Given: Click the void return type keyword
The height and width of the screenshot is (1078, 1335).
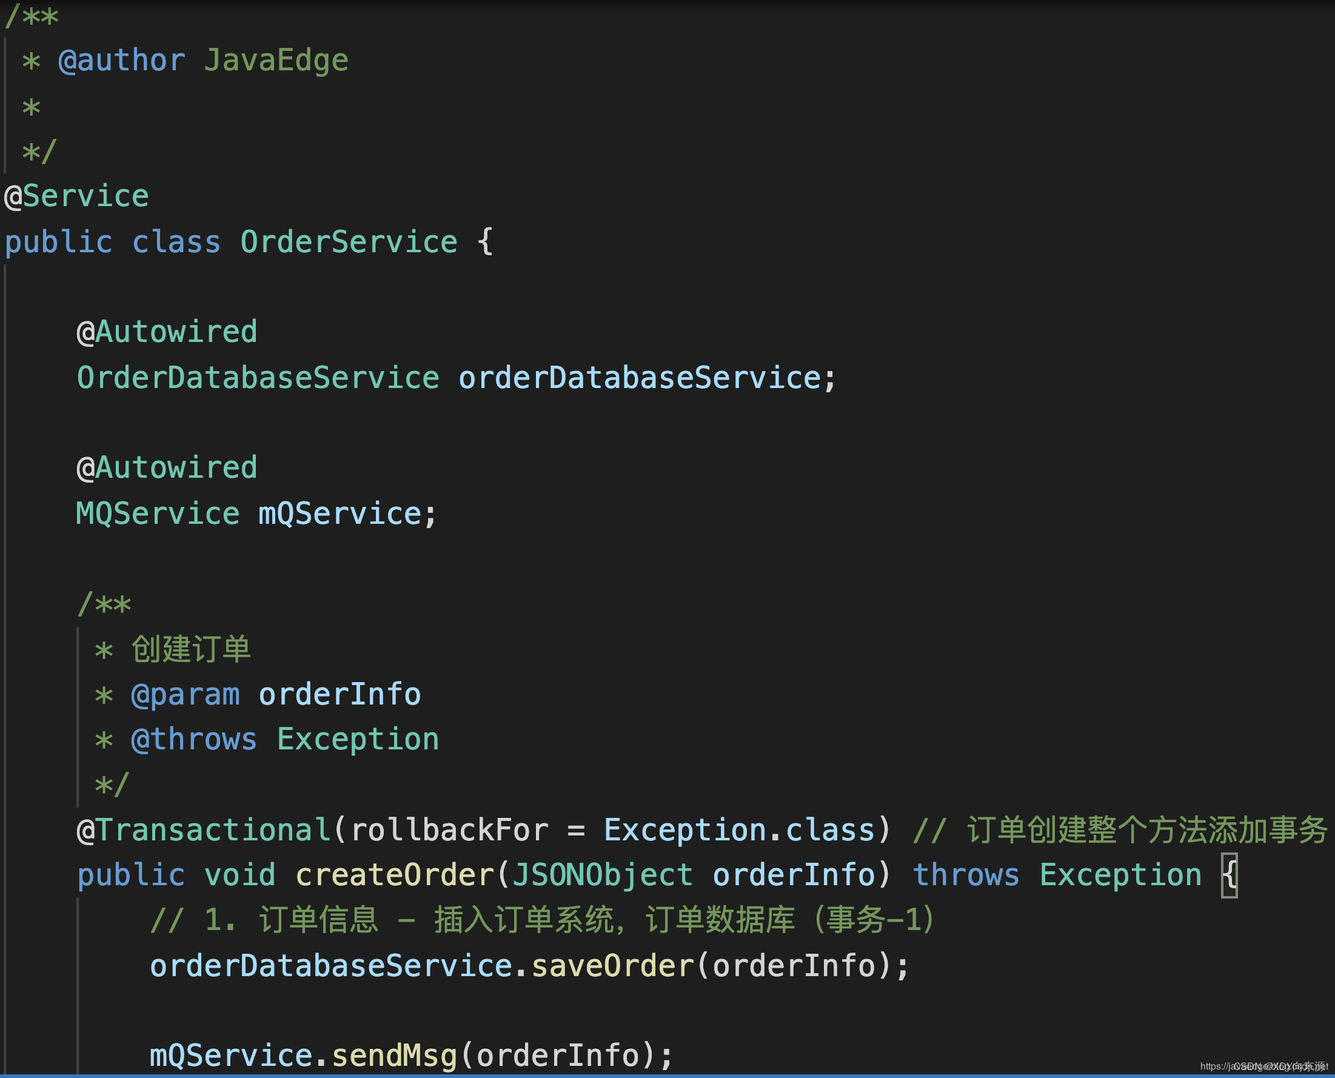Looking at the screenshot, I should tap(239, 875).
